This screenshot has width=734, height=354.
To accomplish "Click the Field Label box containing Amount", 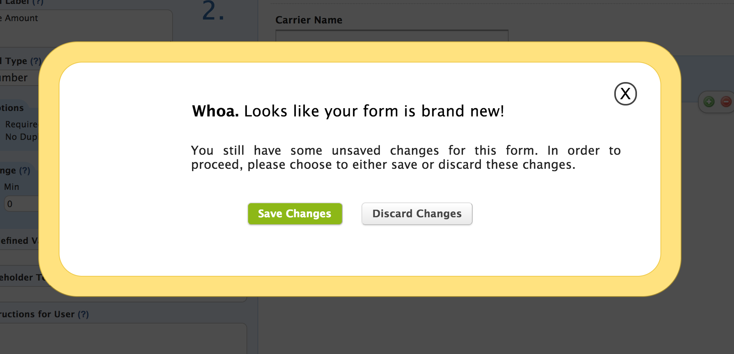I will [86, 26].
